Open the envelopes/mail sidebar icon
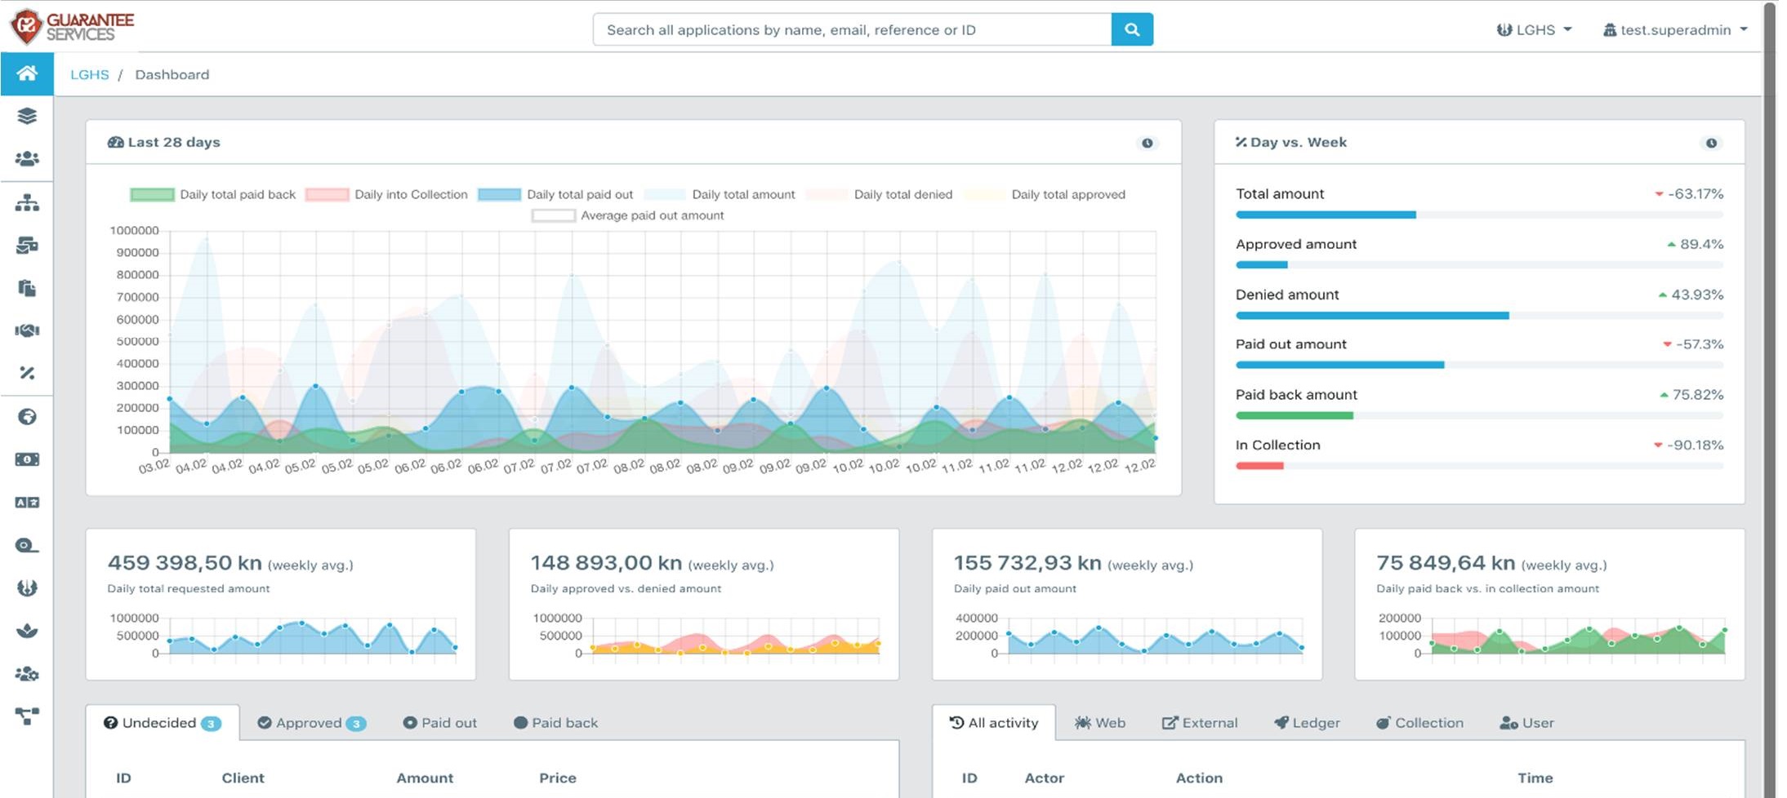This screenshot has width=1787, height=798. pos(27,245)
